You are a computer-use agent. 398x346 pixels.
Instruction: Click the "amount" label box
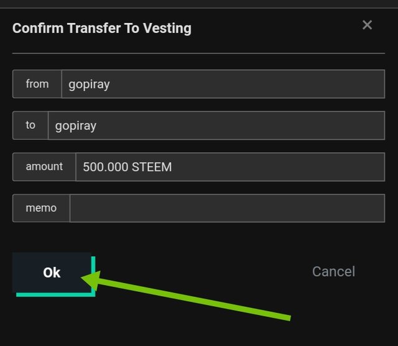[x=44, y=167]
